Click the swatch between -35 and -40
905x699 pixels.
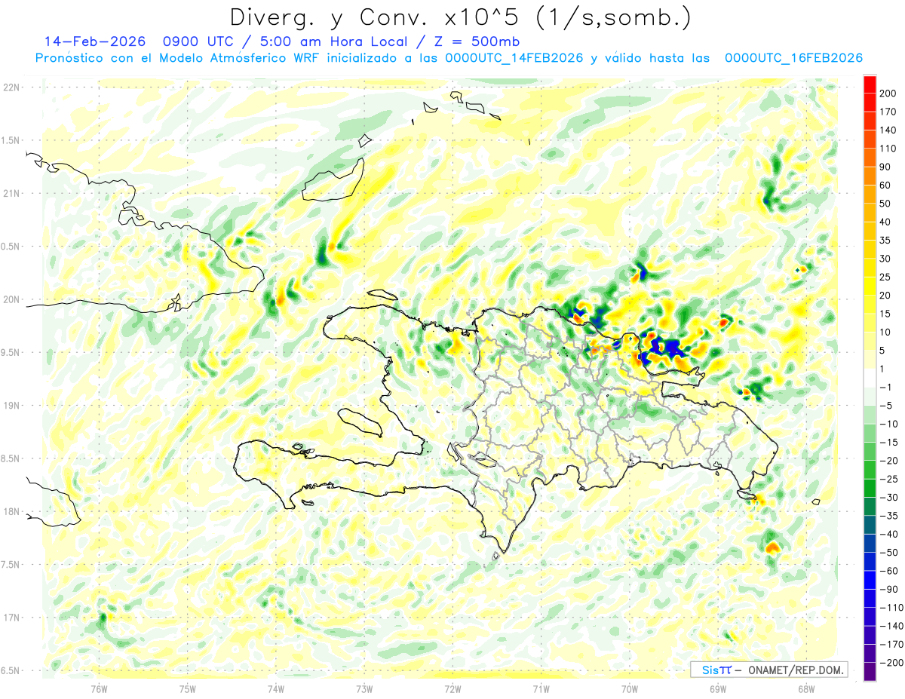click(870, 525)
